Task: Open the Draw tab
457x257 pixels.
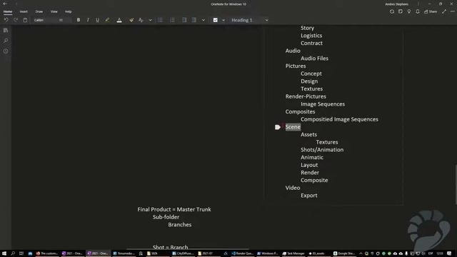Action: (x=39, y=11)
